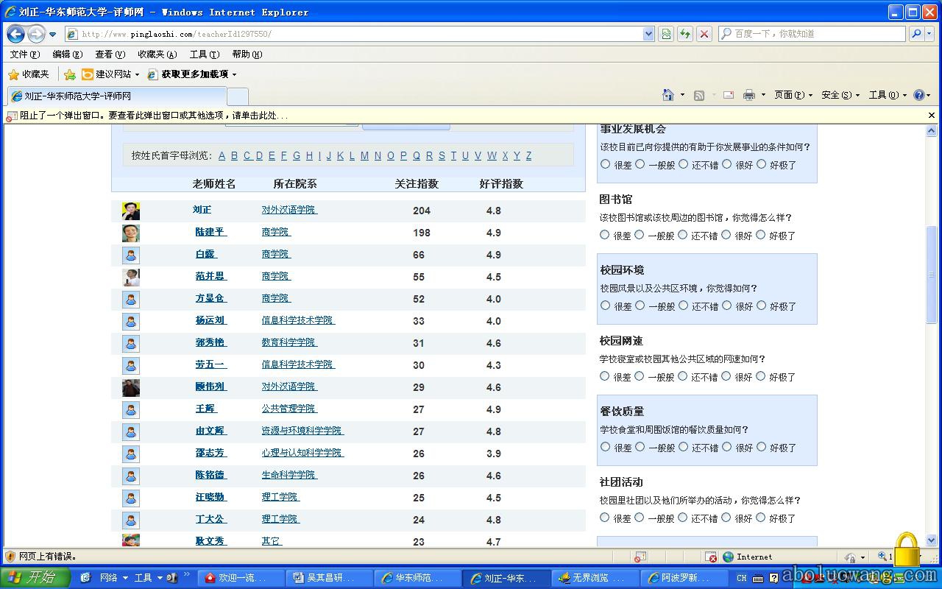
Task: Click avatar icon in 白露 row
Action: point(131,255)
